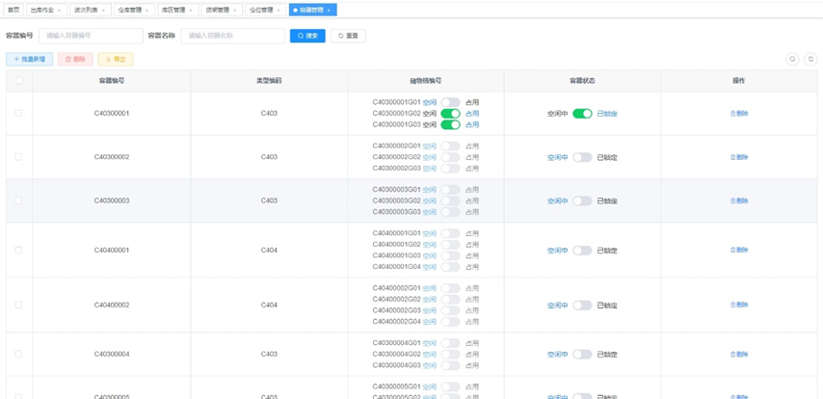Image resolution: width=823 pixels, height=399 pixels.
Task: Select the checkbox for row C40300003
Action: coord(18,201)
